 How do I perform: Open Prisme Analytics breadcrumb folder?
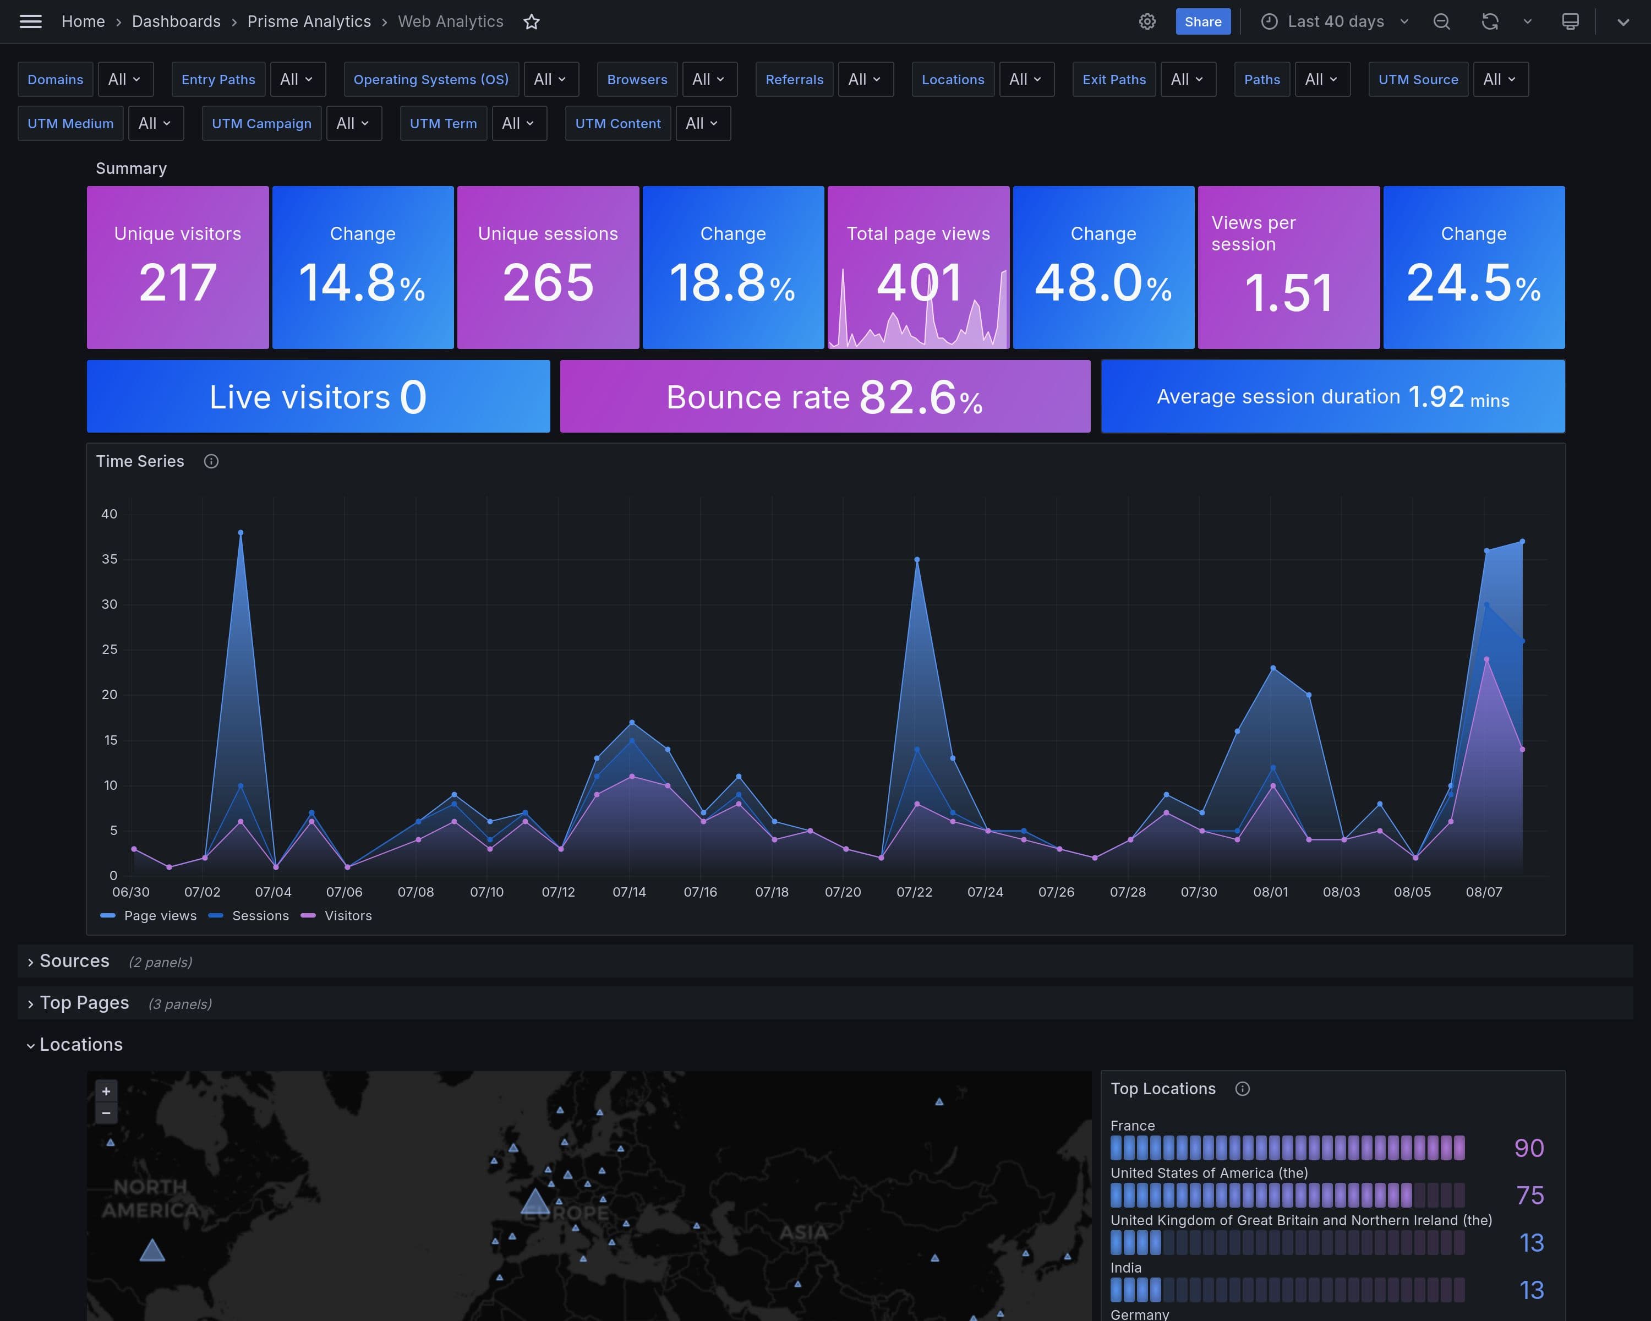pyautogui.click(x=309, y=21)
